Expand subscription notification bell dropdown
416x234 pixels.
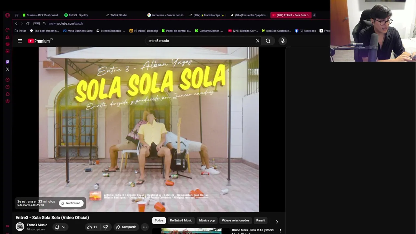[x=60, y=227]
